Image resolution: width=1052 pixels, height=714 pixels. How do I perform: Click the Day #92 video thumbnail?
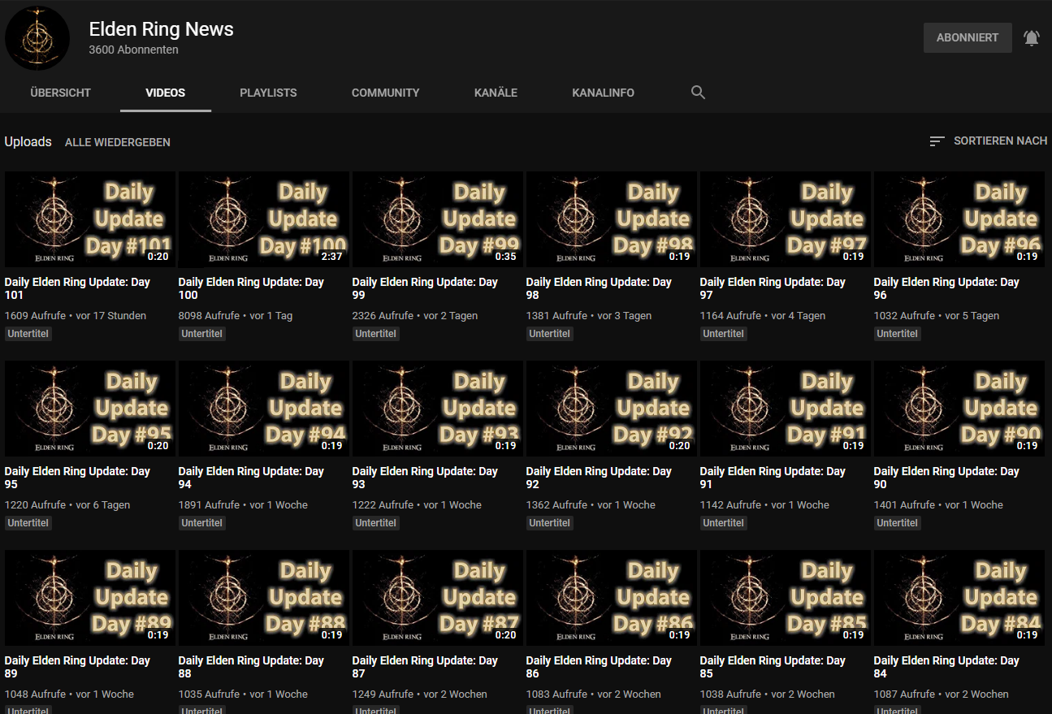(612, 409)
